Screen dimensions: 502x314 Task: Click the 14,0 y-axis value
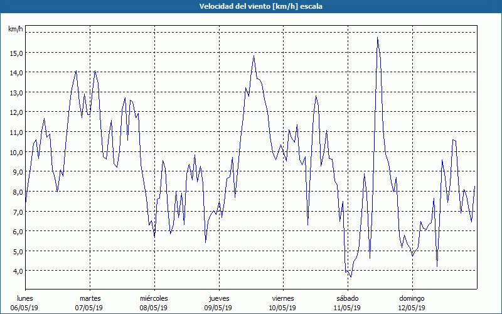pyautogui.click(x=16, y=73)
